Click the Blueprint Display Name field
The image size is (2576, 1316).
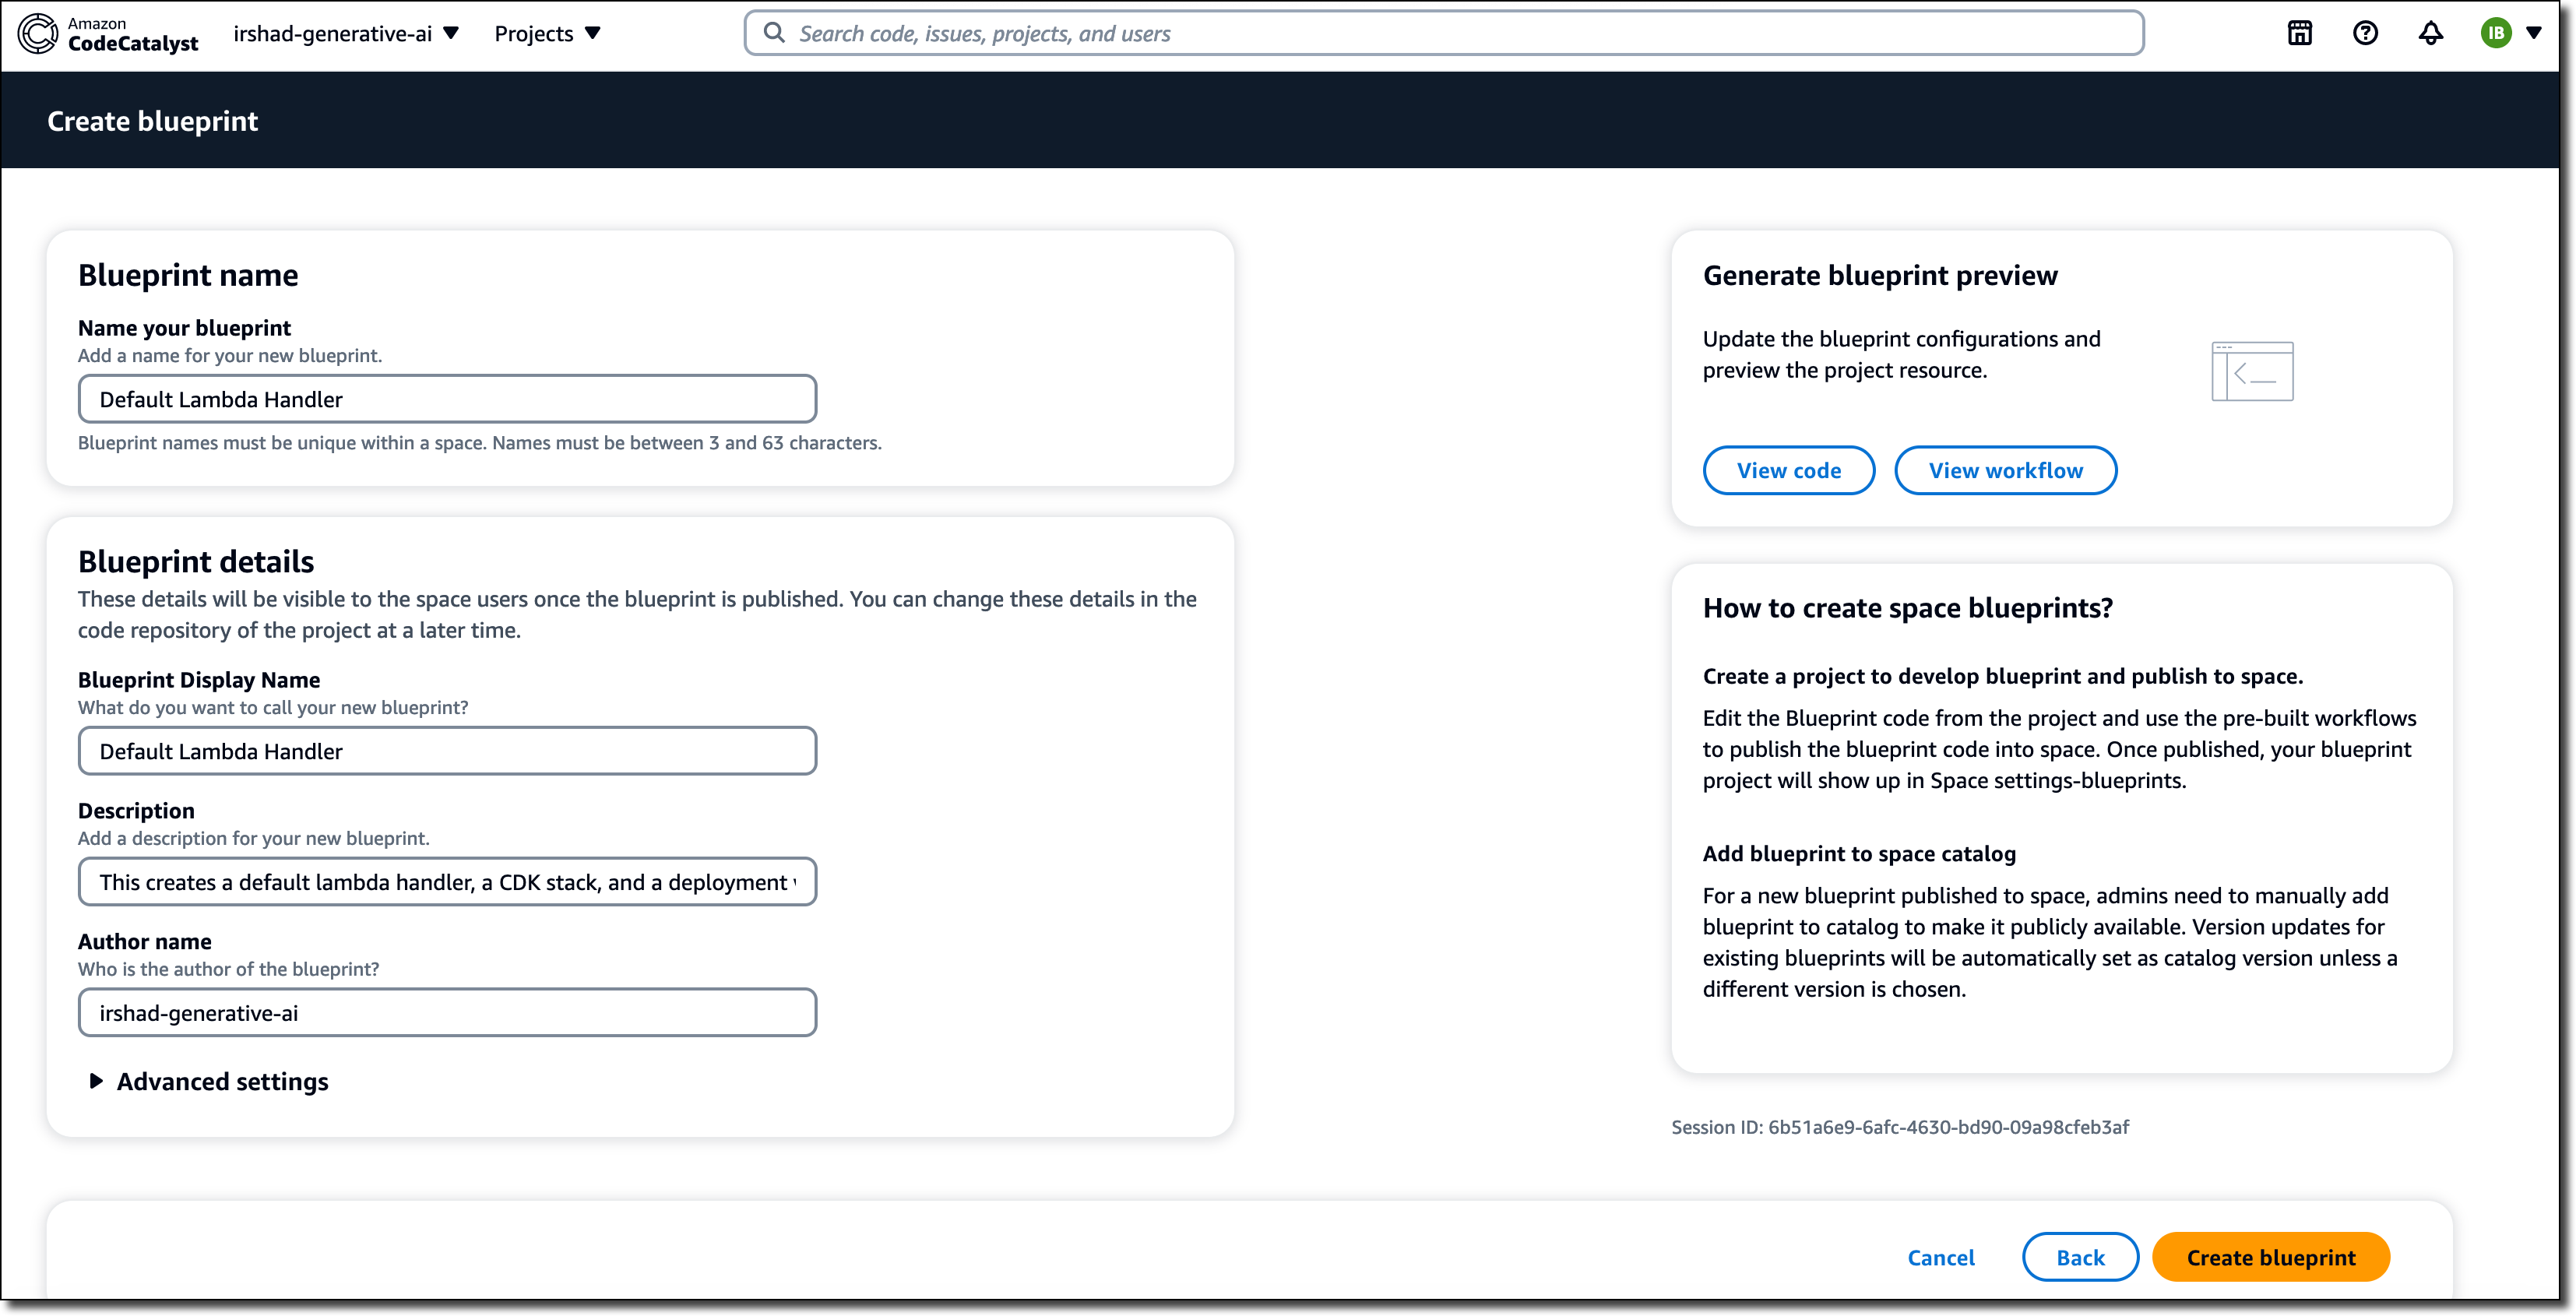click(447, 752)
